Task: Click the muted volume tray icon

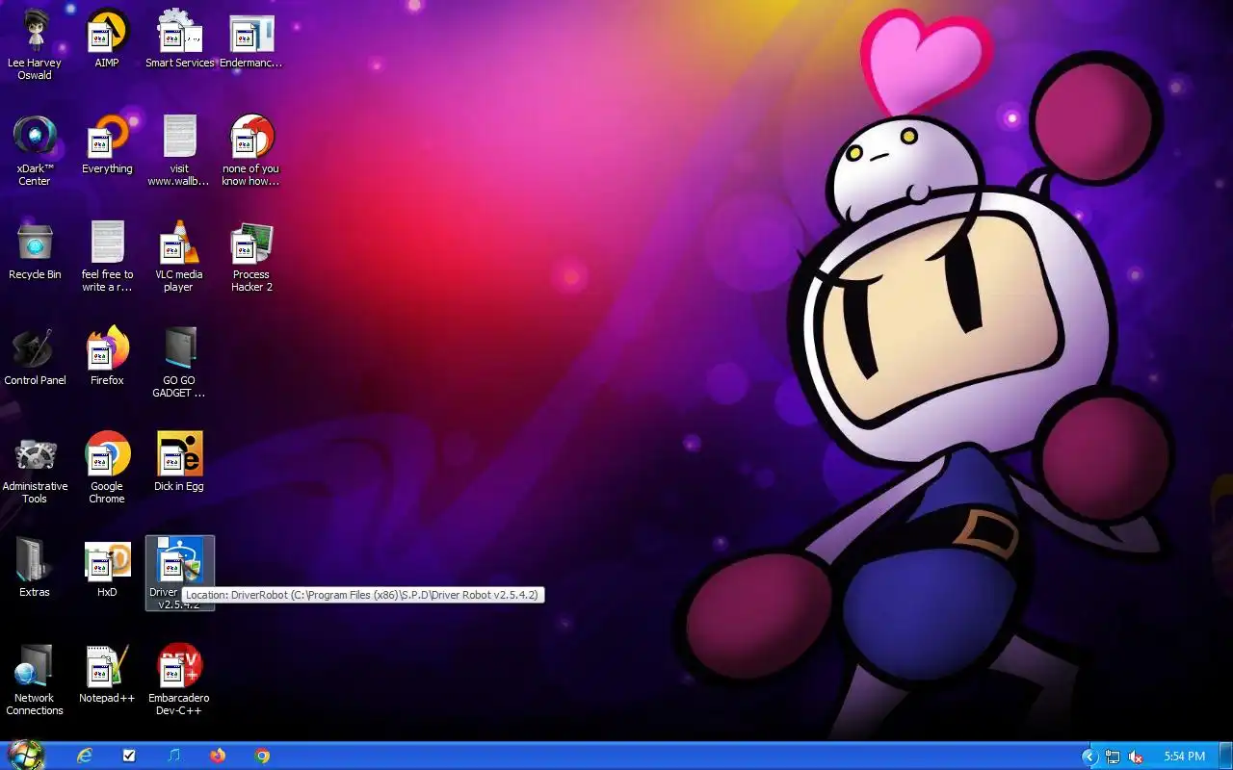Action: pos(1136,757)
